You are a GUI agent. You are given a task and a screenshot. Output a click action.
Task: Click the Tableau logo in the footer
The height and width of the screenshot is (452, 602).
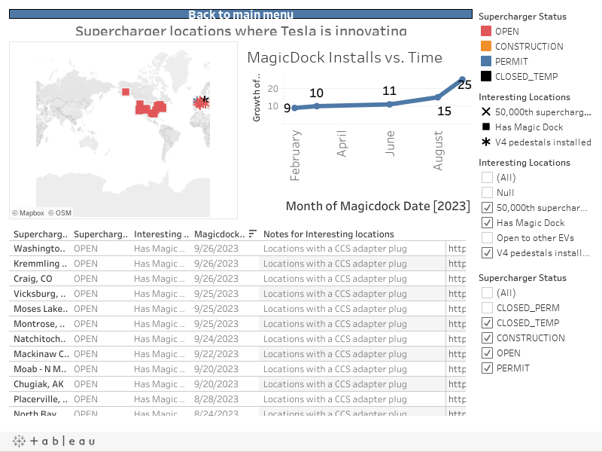coord(53,441)
